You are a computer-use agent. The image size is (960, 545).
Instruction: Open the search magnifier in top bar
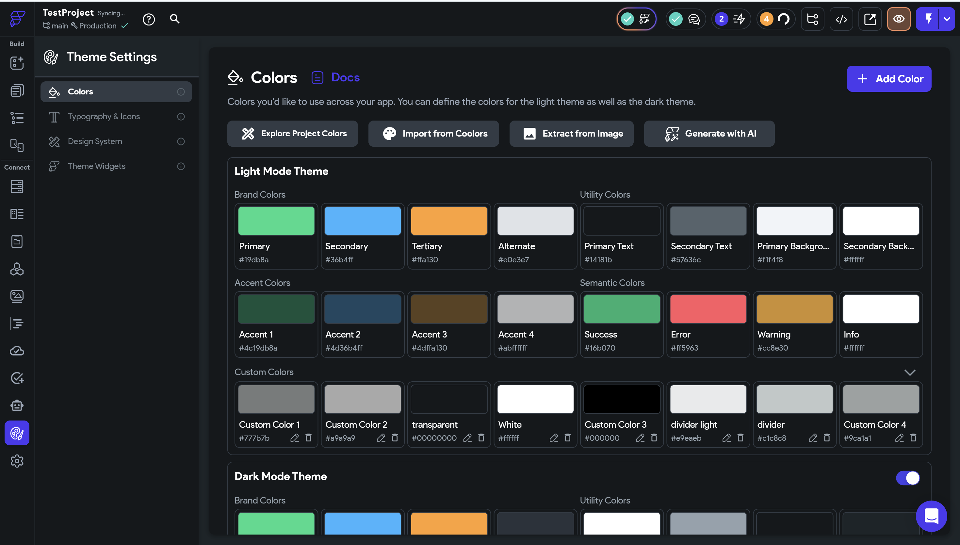(175, 19)
